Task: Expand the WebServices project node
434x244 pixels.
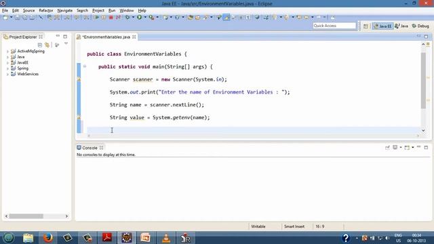Action: coord(7,74)
